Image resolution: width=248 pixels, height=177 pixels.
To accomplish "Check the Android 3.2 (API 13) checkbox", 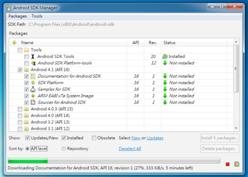I will [x=20, y=122].
